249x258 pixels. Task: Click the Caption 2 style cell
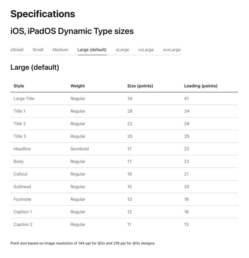pos(23,224)
